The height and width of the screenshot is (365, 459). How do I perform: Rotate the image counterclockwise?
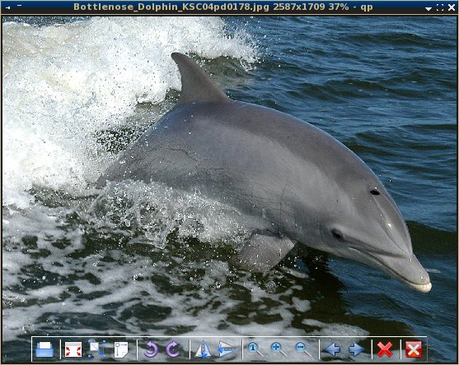tap(151, 349)
